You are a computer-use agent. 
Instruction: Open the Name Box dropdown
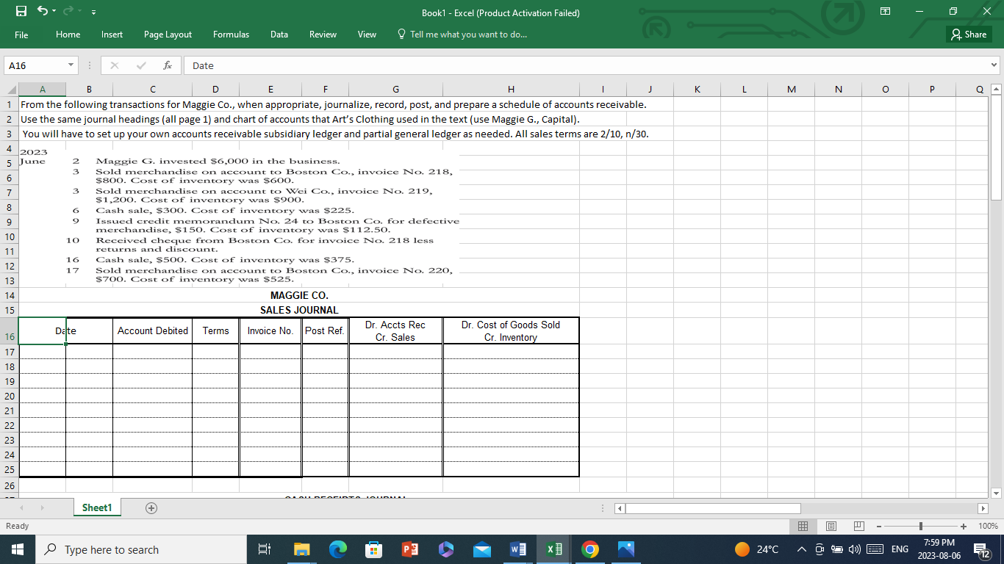pos(71,65)
